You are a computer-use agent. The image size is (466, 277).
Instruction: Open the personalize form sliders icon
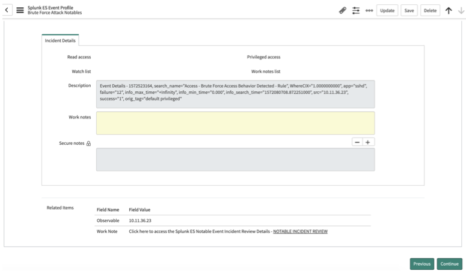pyautogui.click(x=356, y=10)
